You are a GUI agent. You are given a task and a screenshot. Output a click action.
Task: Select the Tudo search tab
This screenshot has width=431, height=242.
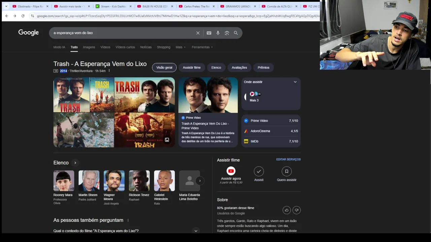coord(74,47)
